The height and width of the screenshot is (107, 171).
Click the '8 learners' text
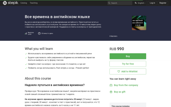click(113, 36)
